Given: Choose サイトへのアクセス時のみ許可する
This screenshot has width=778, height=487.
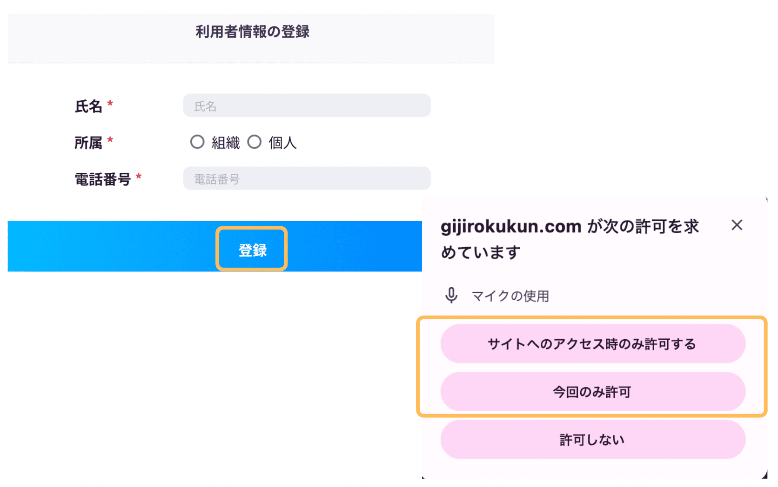Looking at the screenshot, I should tap(593, 344).
